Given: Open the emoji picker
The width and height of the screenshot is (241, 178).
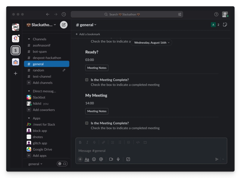Looking at the screenshot, I should point(94,159).
